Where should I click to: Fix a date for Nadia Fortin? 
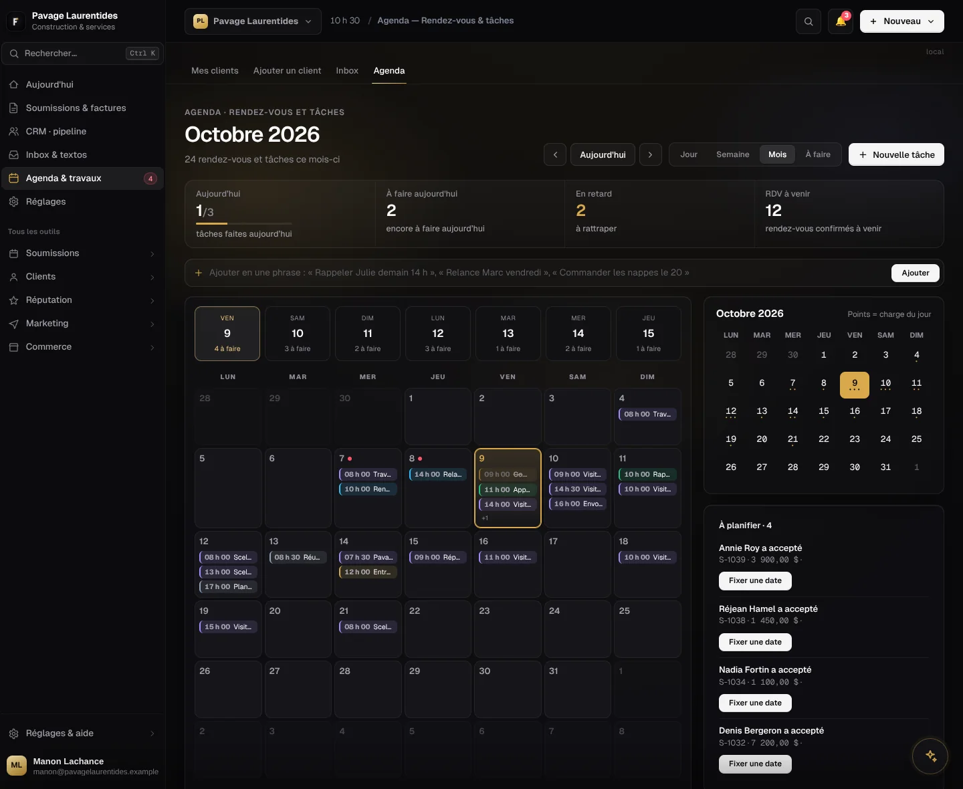[755, 703]
